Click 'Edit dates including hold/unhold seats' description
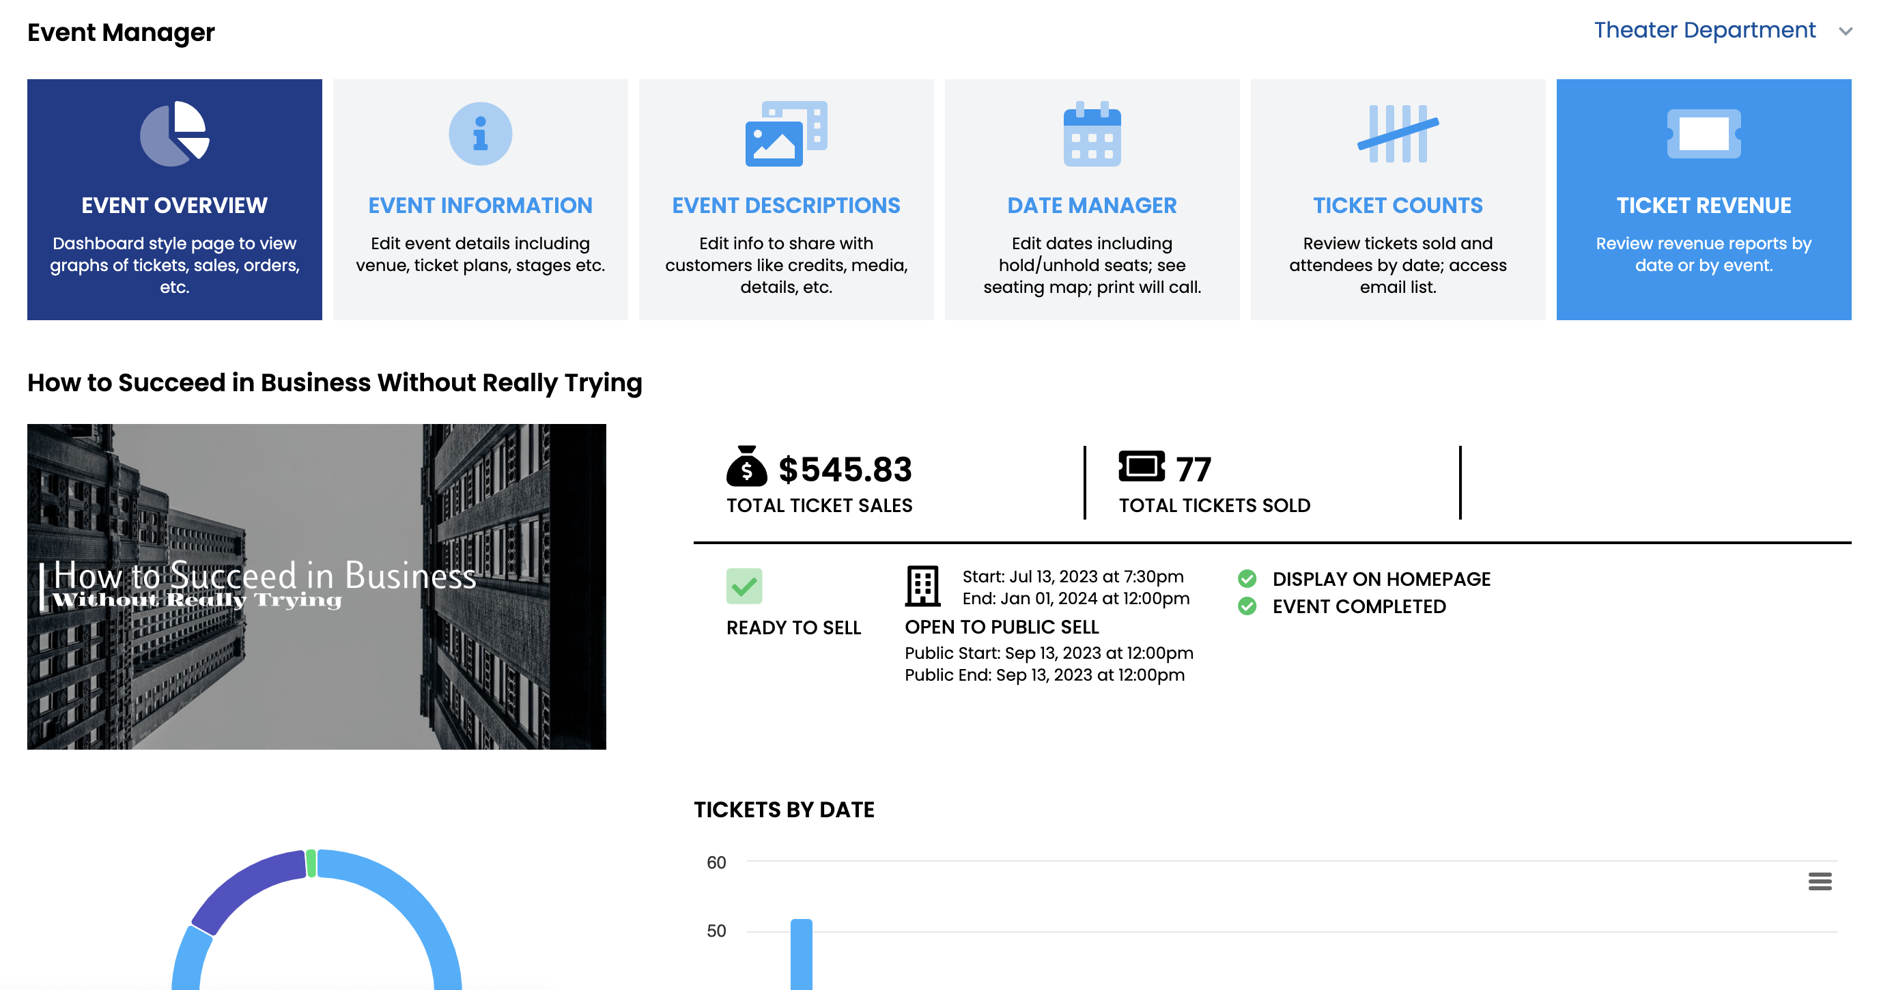This screenshot has height=990, width=1879. (x=1092, y=265)
